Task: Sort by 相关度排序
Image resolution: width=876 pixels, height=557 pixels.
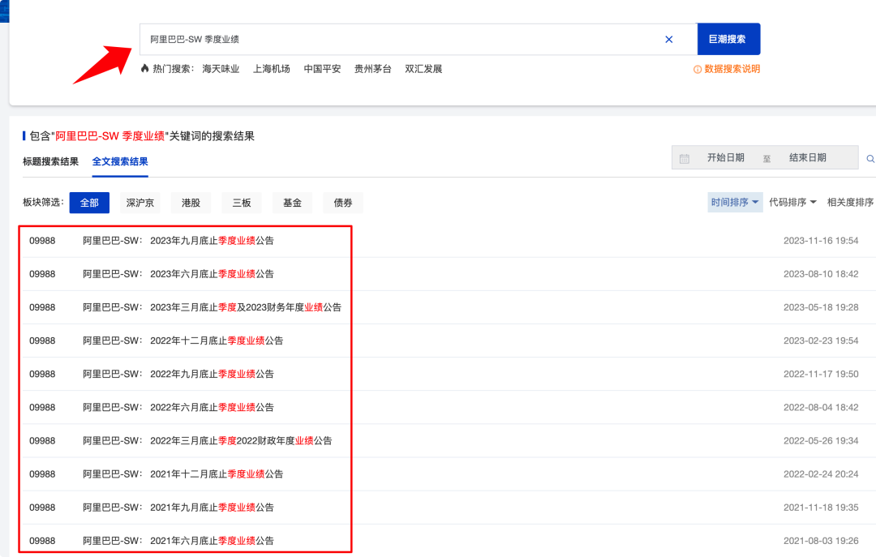Action: [850, 202]
